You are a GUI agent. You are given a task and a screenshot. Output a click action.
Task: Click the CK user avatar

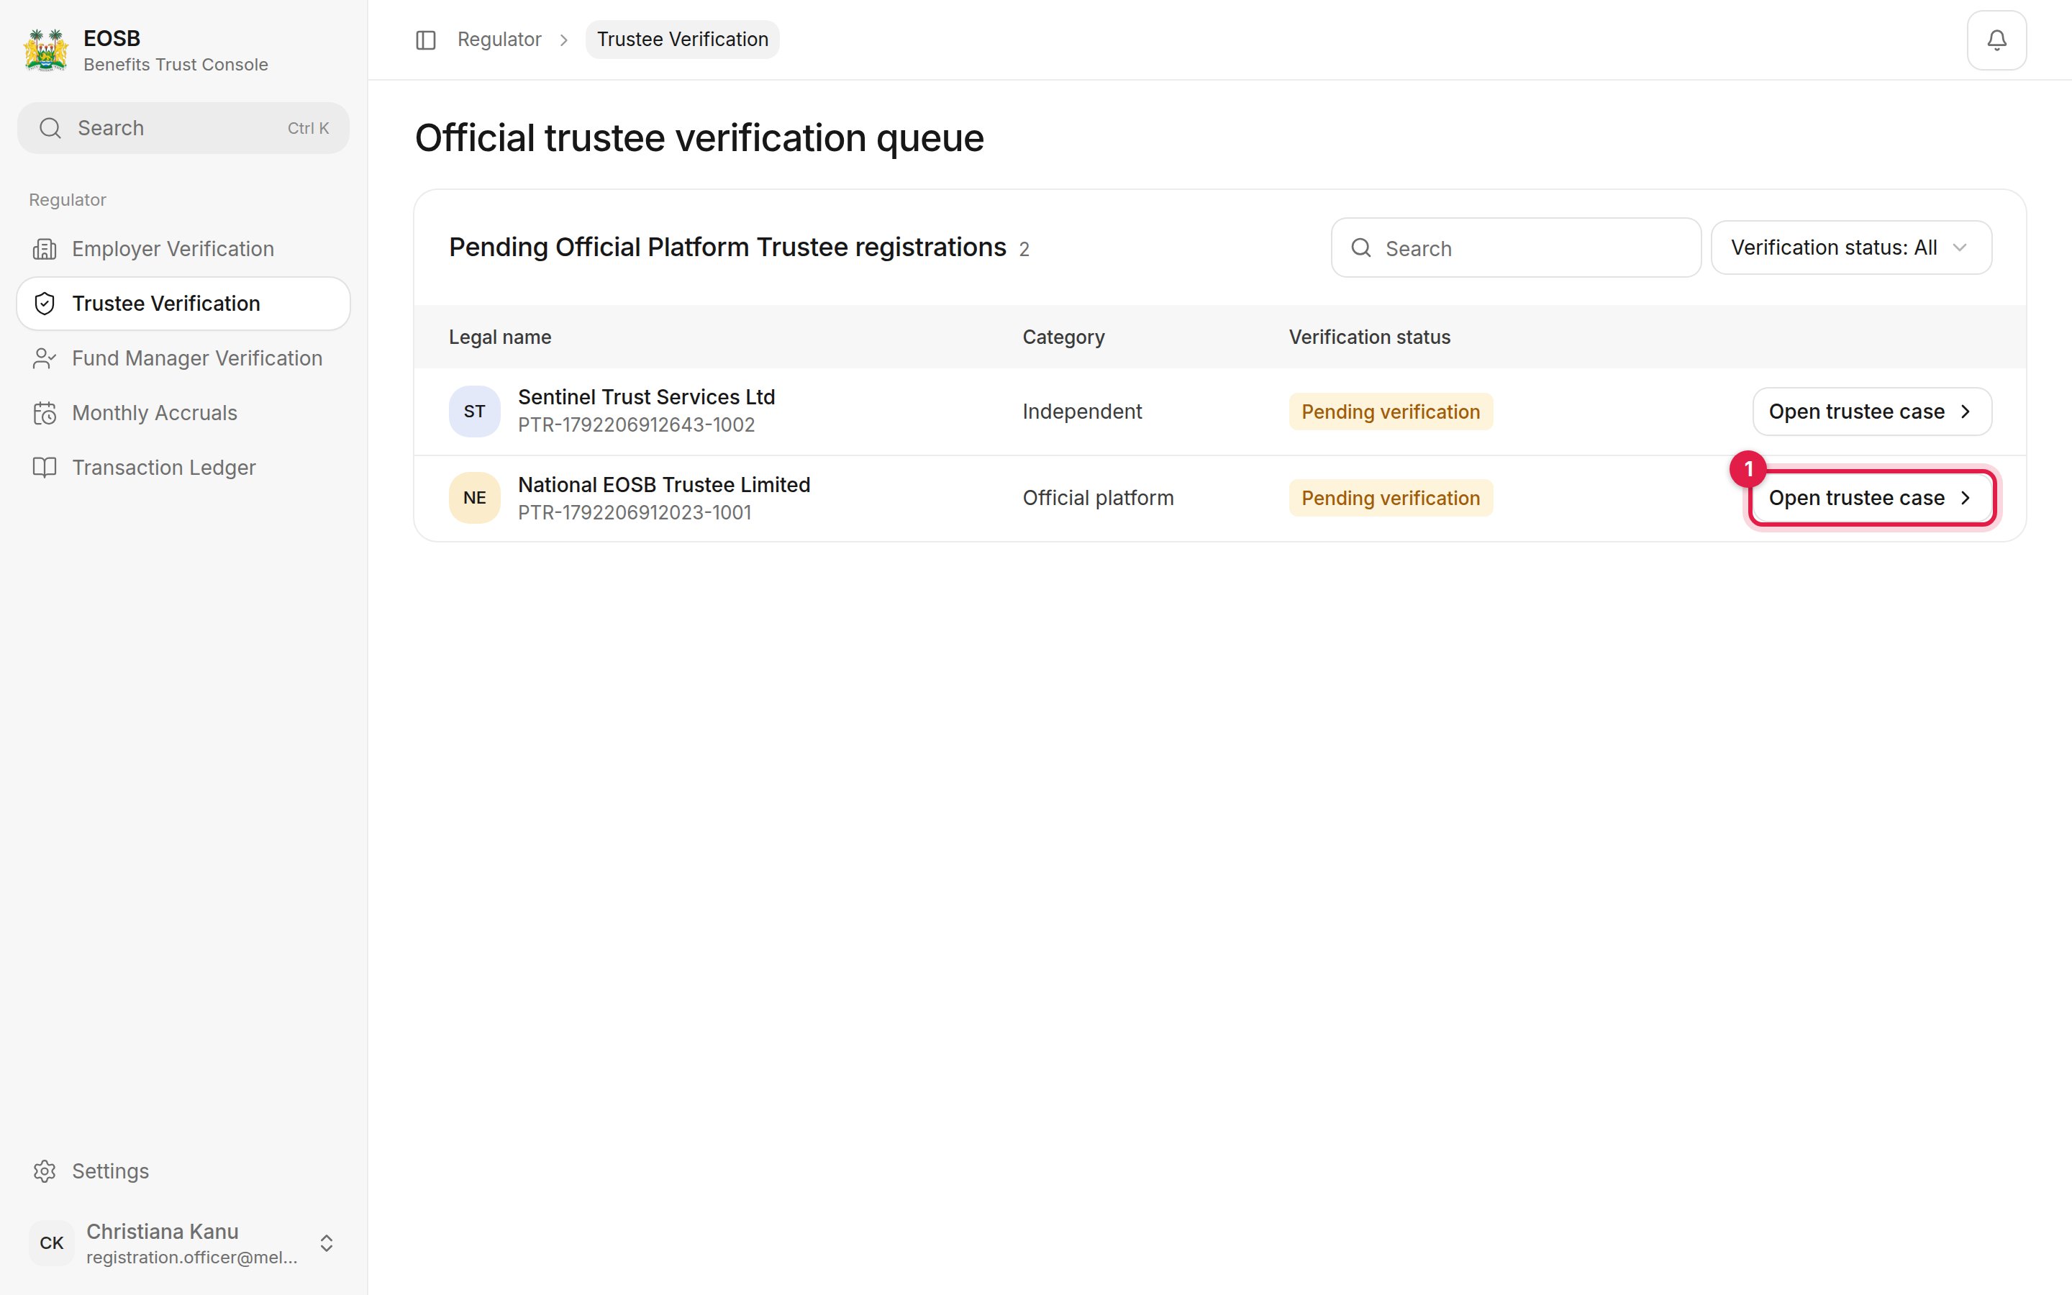click(x=51, y=1242)
